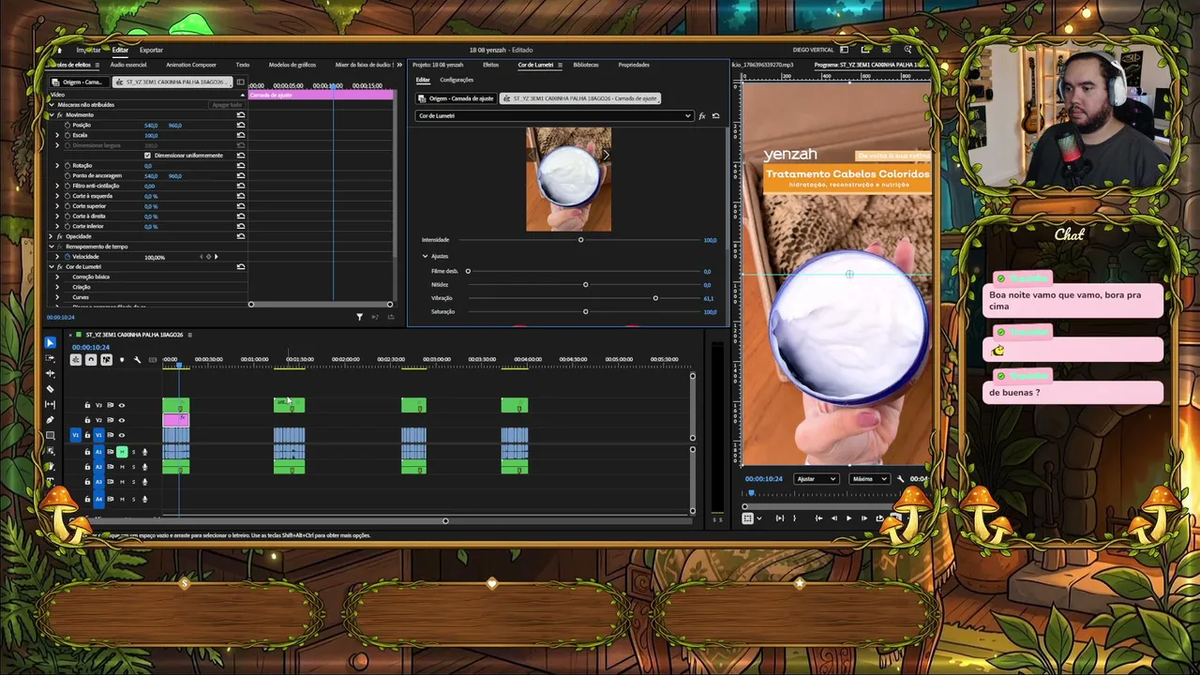Open the Ajustar zoom dropdown in program monitor

(816, 479)
